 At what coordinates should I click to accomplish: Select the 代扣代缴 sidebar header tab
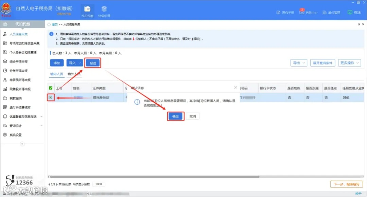22,24
